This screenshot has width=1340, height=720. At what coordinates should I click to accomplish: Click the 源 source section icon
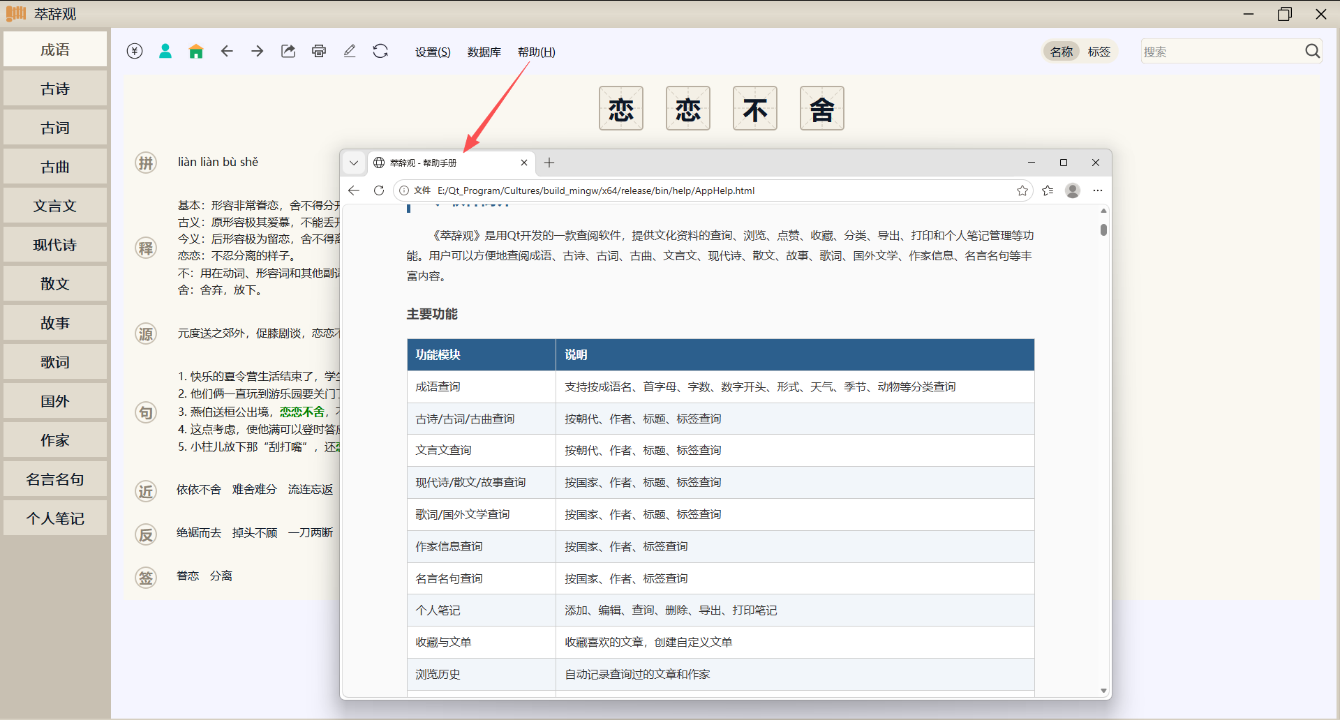[146, 333]
